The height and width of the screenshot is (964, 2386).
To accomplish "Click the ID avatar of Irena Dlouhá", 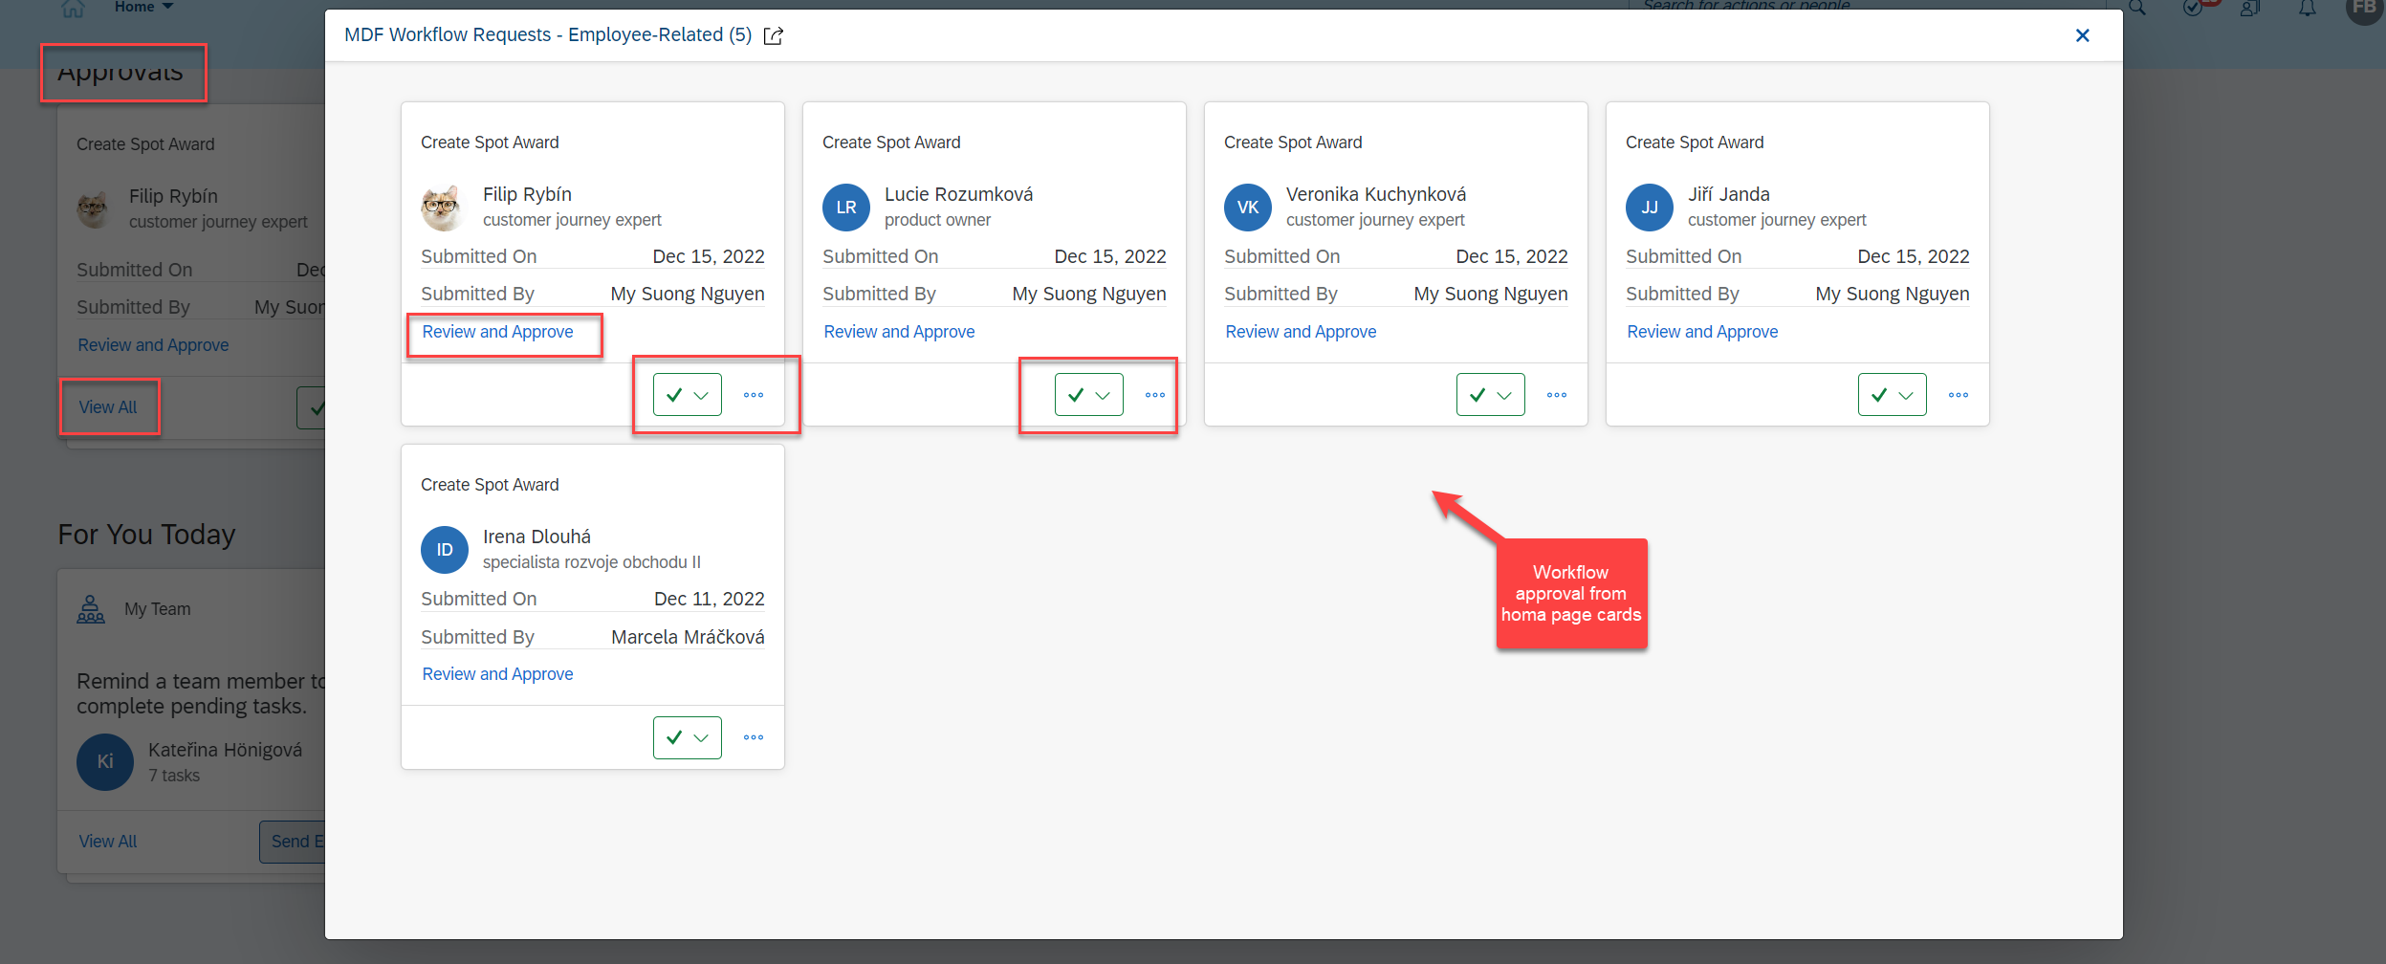I will coord(445,550).
